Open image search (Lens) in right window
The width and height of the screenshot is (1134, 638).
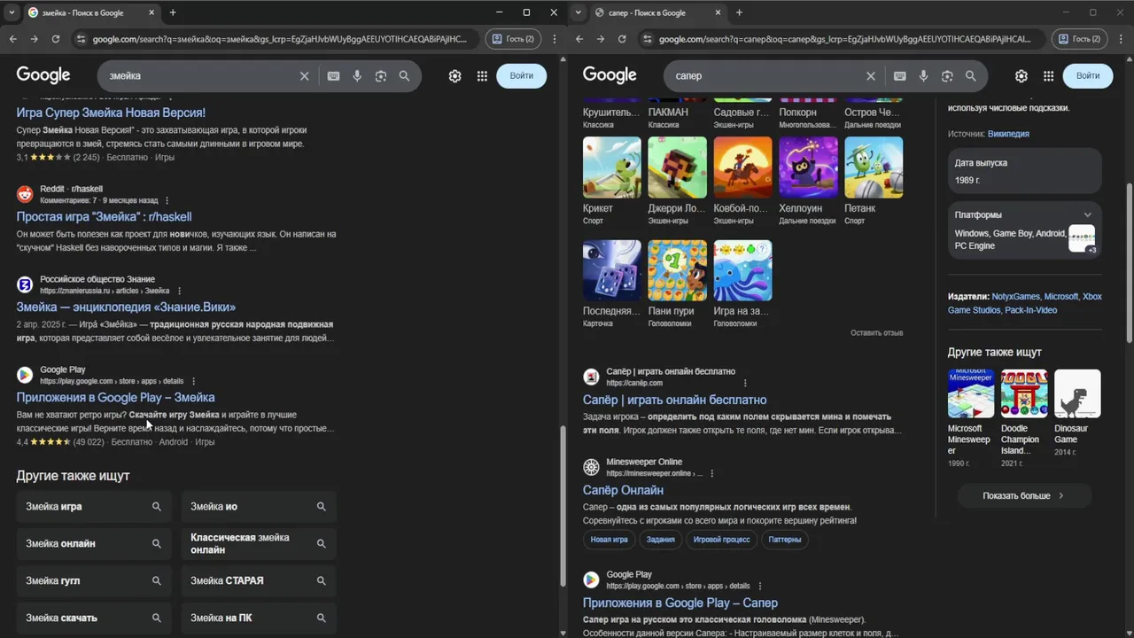[947, 76]
